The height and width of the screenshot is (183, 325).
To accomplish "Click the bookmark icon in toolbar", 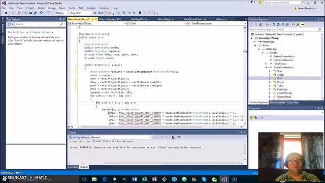I will pos(140,13).
